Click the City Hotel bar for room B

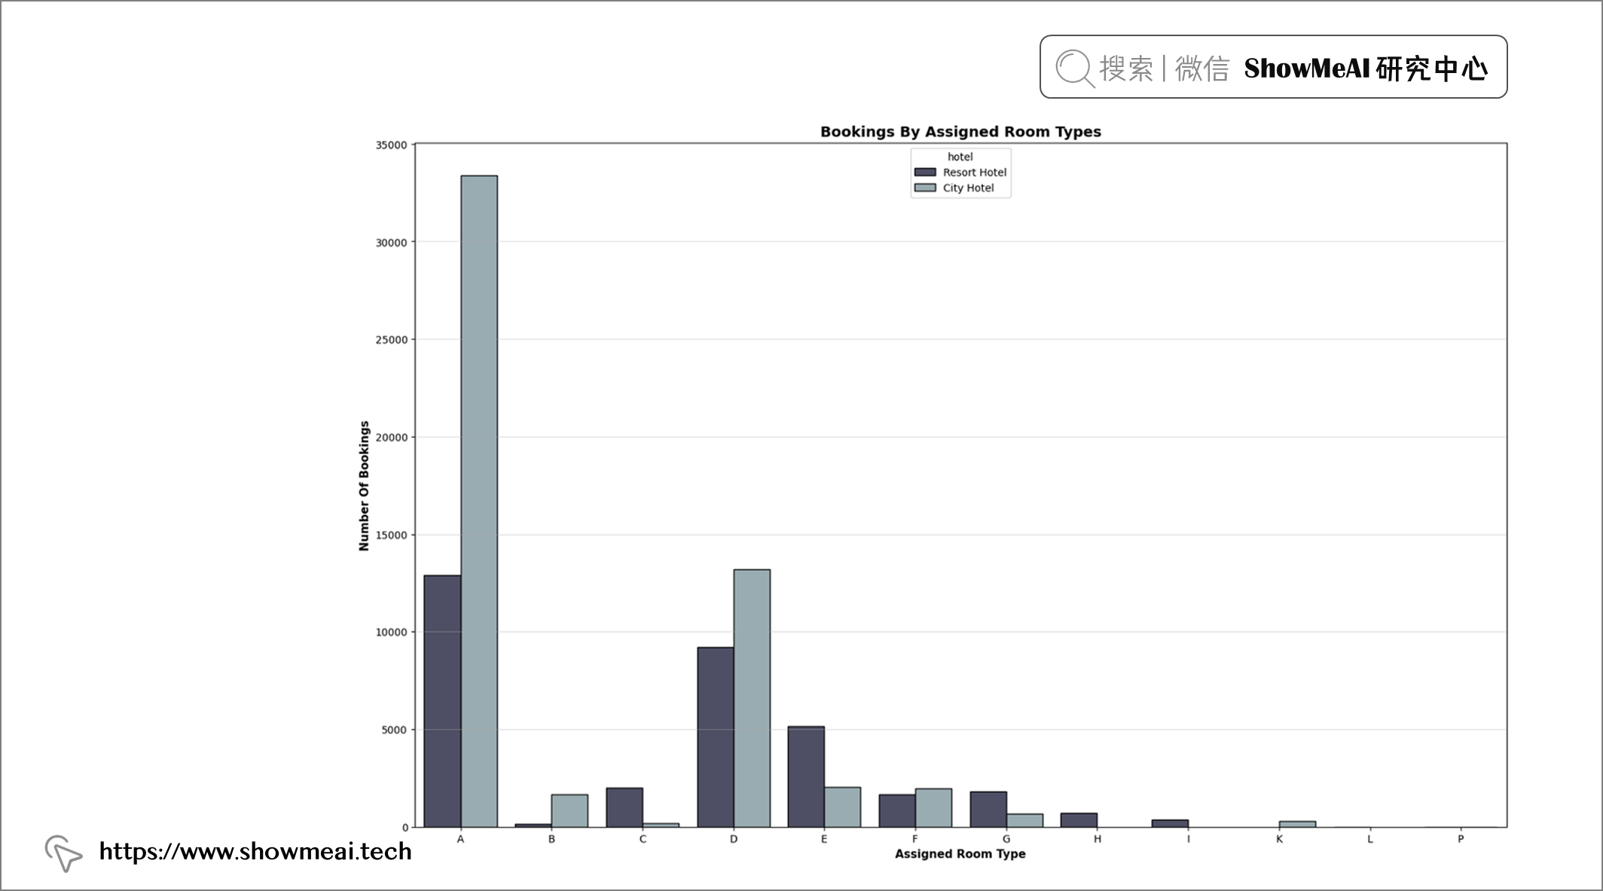[569, 810]
